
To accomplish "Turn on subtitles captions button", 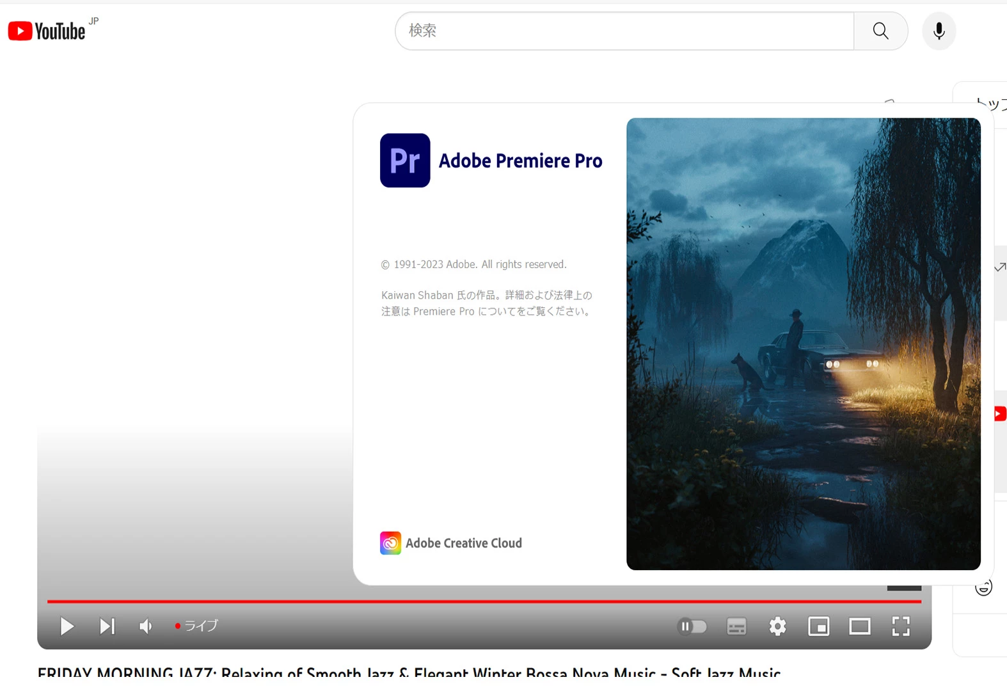I will click(x=736, y=626).
